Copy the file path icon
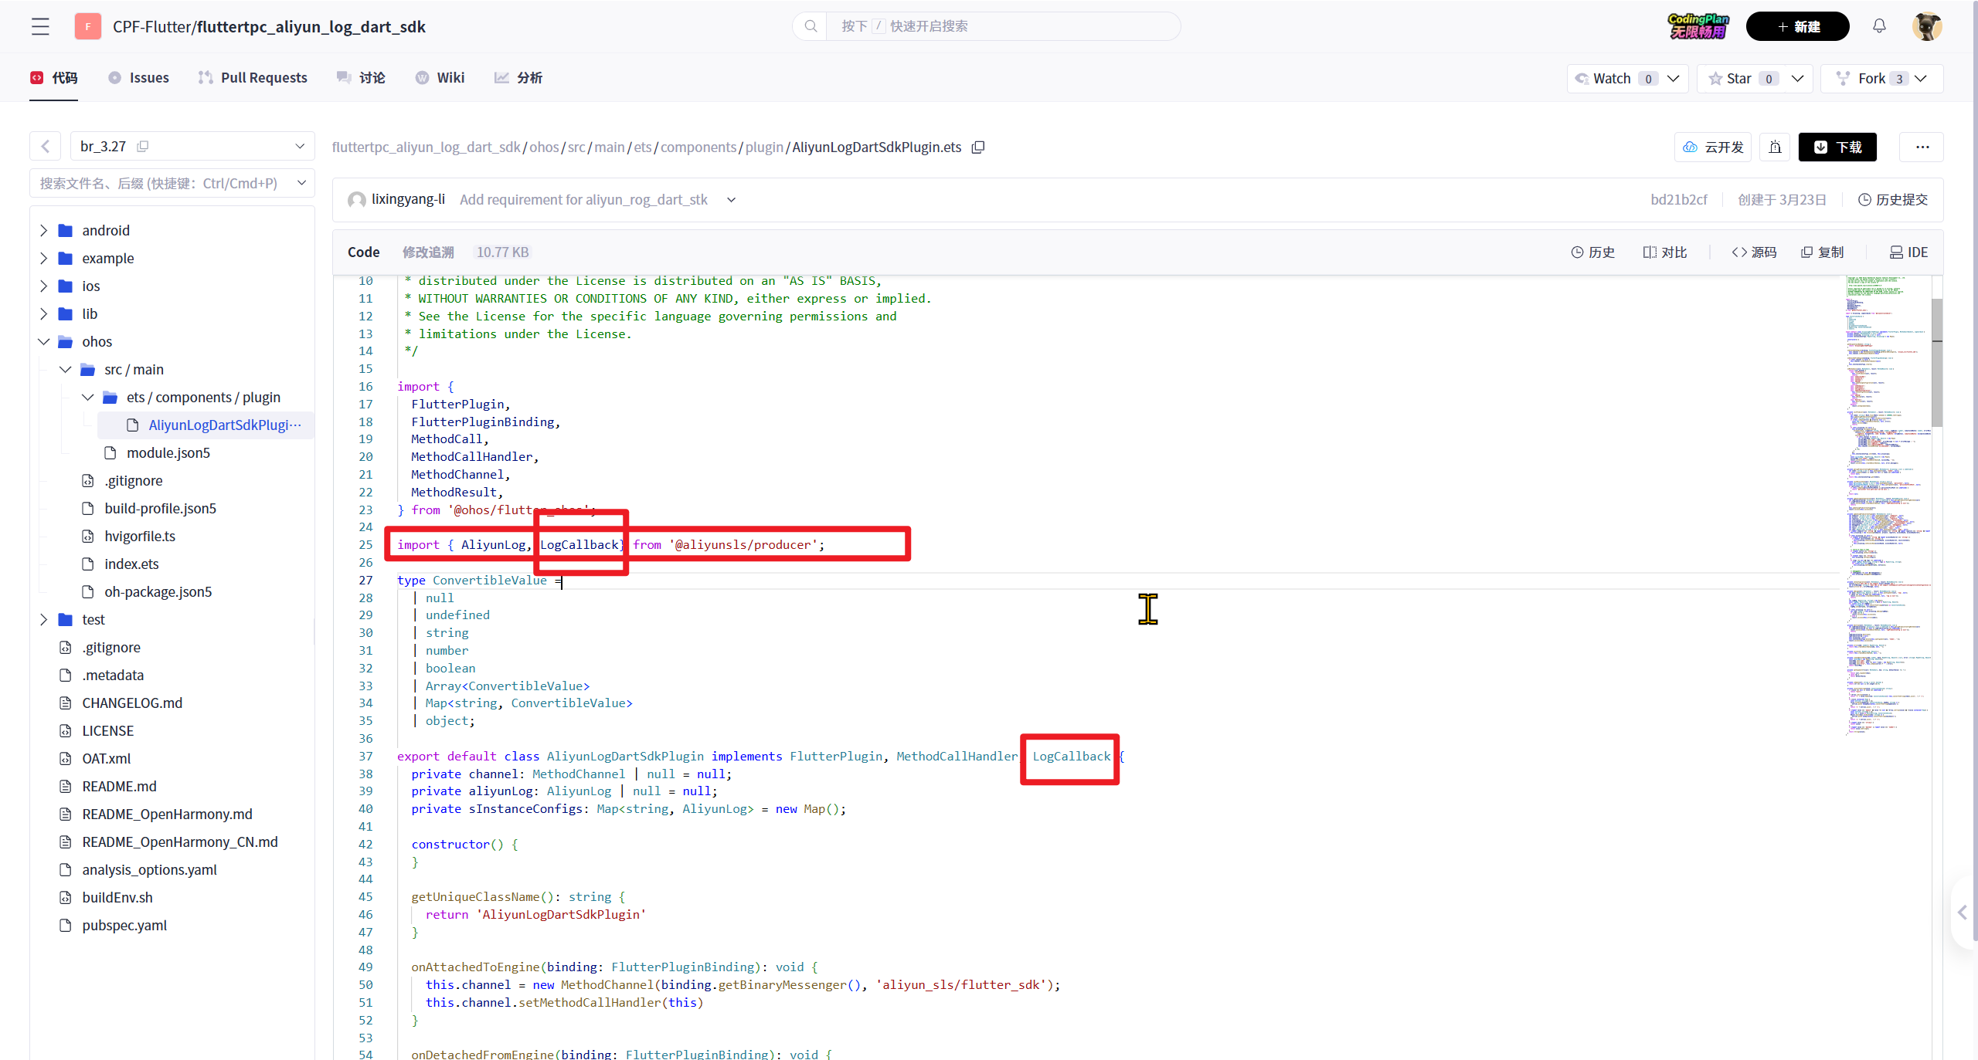The height and width of the screenshot is (1060, 1978). click(x=978, y=147)
